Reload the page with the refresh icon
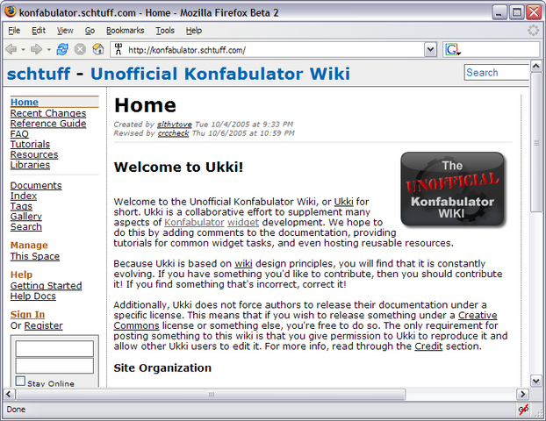This screenshot has width=546, height=421. 62,49
